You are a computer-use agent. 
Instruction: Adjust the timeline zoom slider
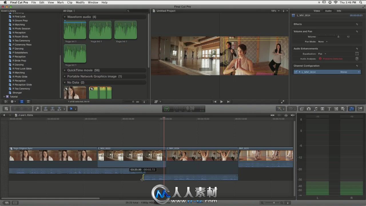(274, 203)
